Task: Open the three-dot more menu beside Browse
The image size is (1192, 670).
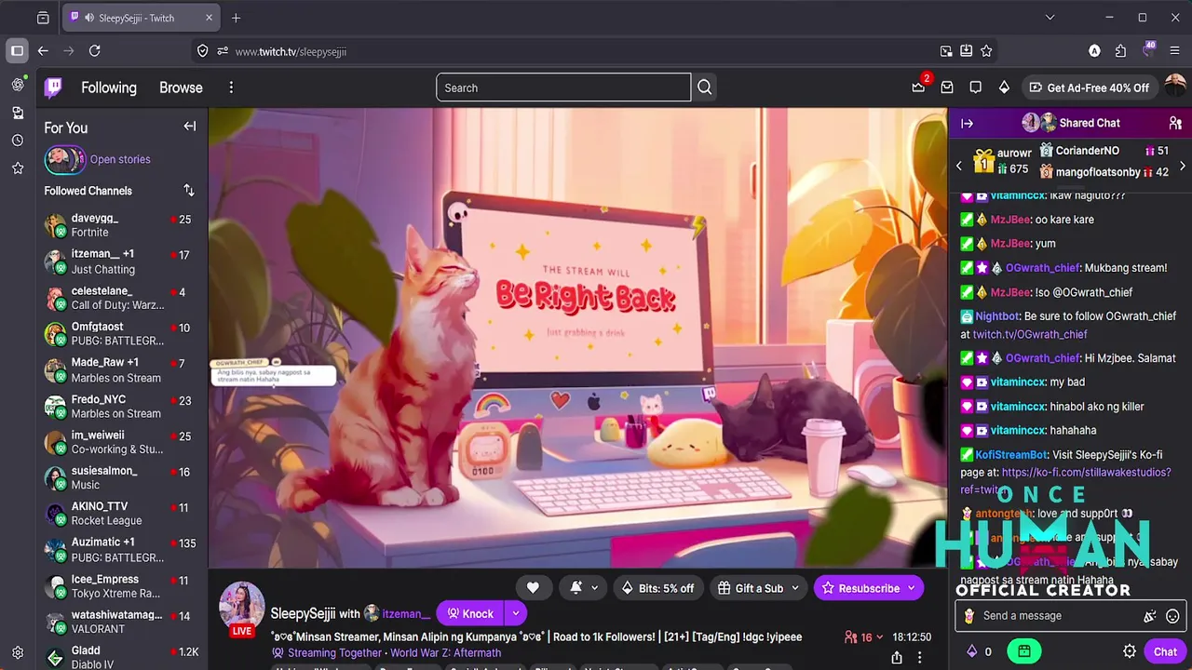Action: 231,87
